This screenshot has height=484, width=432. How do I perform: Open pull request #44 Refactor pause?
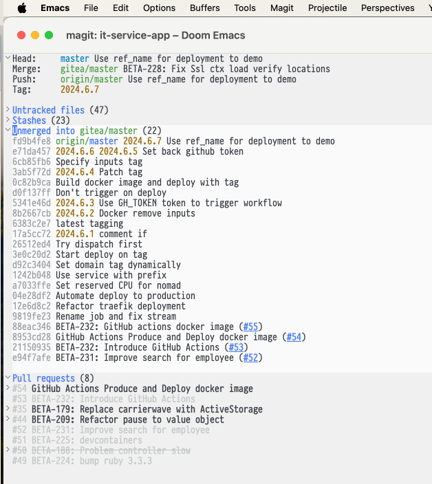(x=118, y=419)
